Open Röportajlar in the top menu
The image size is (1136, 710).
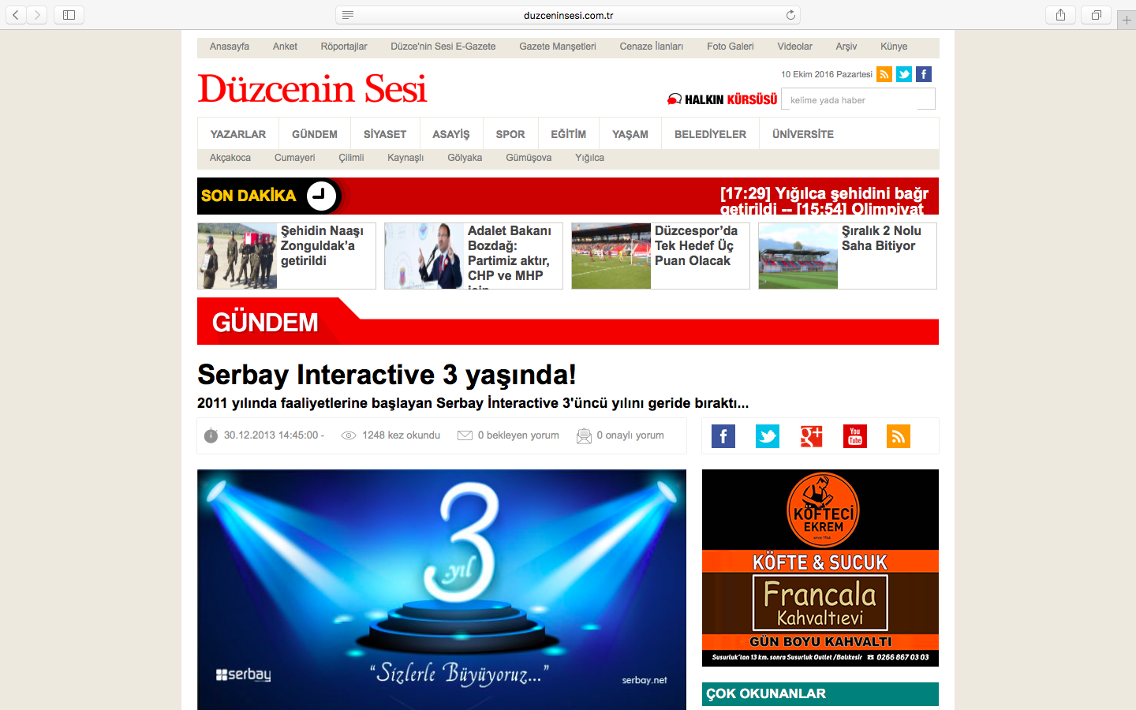point(344,47)
